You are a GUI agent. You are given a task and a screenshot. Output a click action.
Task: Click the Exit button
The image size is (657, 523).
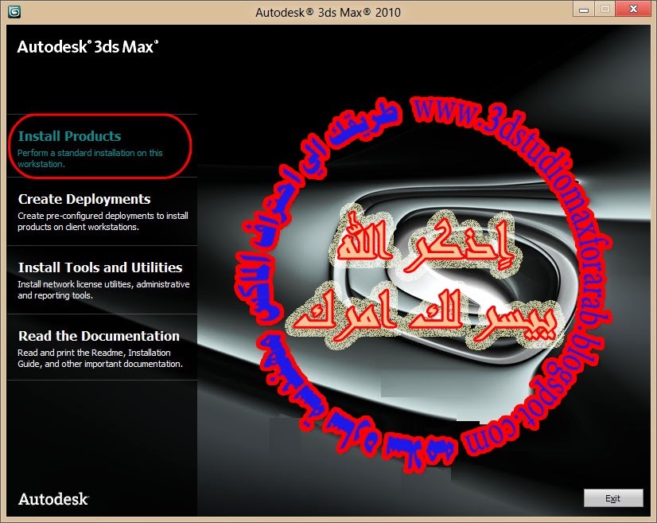(x=613, y=498)
